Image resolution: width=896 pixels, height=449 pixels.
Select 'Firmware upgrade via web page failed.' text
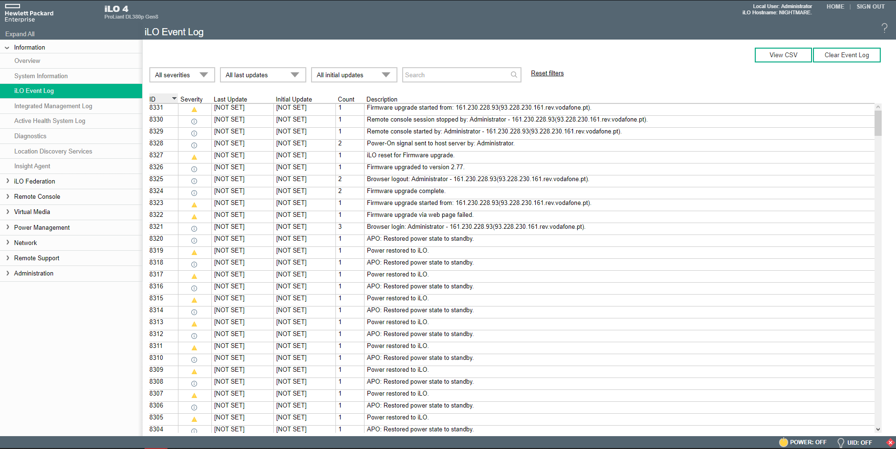point(420,215)
